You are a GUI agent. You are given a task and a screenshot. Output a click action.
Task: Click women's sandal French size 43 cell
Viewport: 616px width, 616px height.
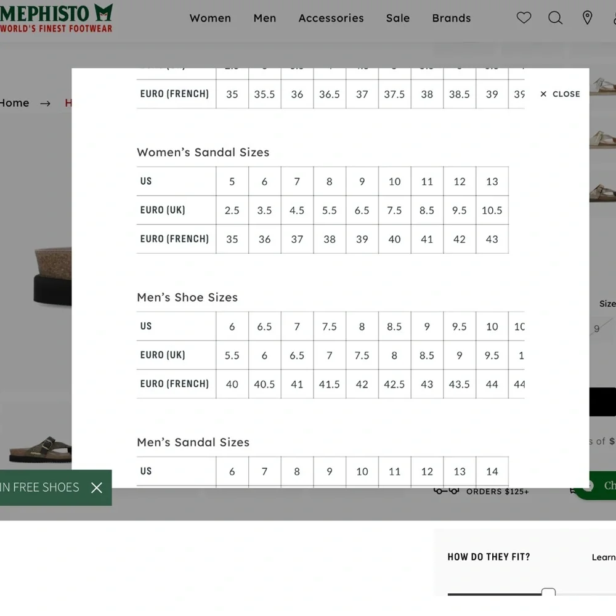click(492, 239)
